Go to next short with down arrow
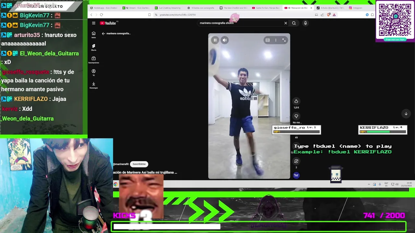This screenshot has width=415, height=233. point(406,114)
